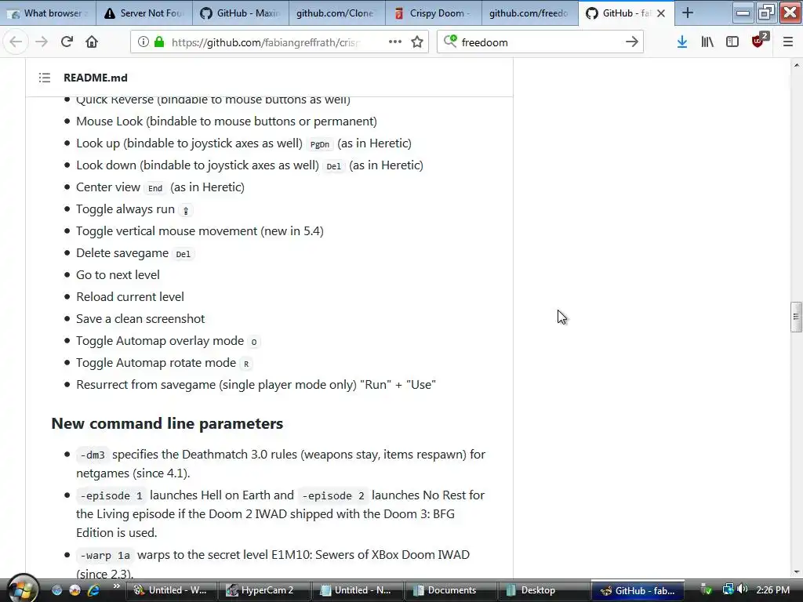Click the Delete savegame list item

(x=135, y=253)
